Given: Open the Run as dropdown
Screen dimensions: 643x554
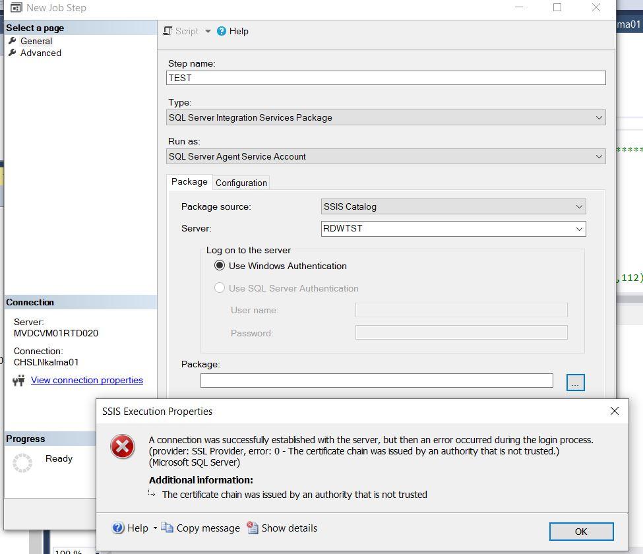Looking at the screenshot, I should [x=386, y=157].
